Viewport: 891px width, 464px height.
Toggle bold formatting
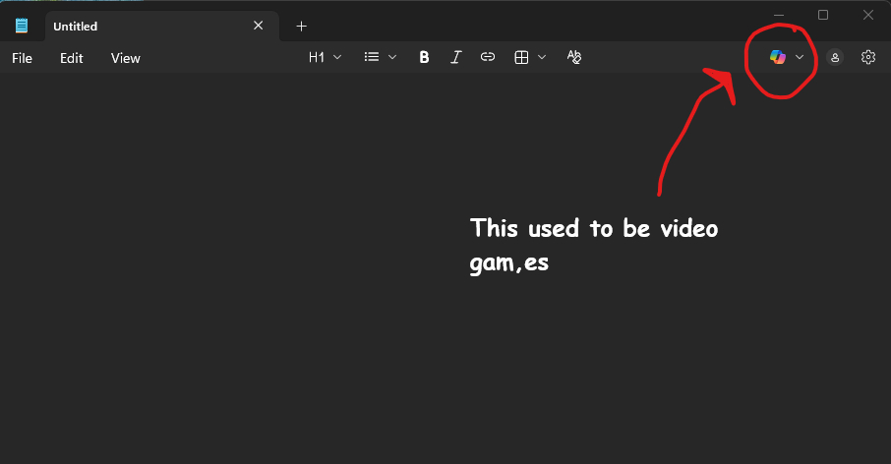pyautogui.click(x=424, y=58)
